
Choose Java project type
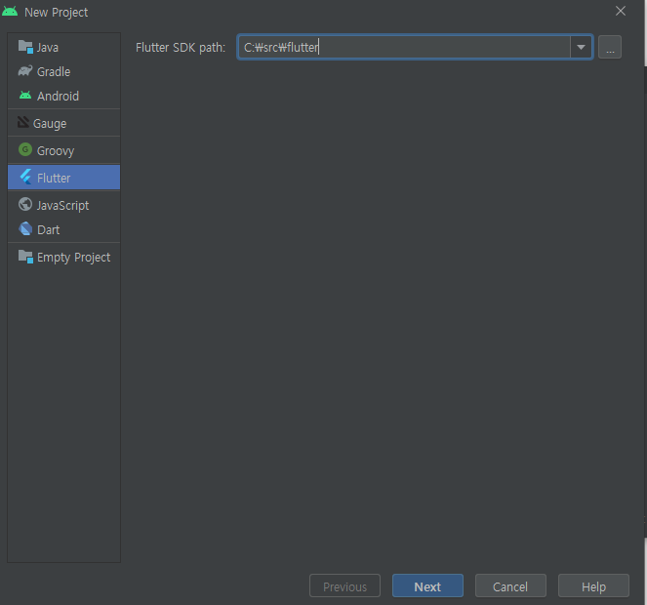click(64, 47)
